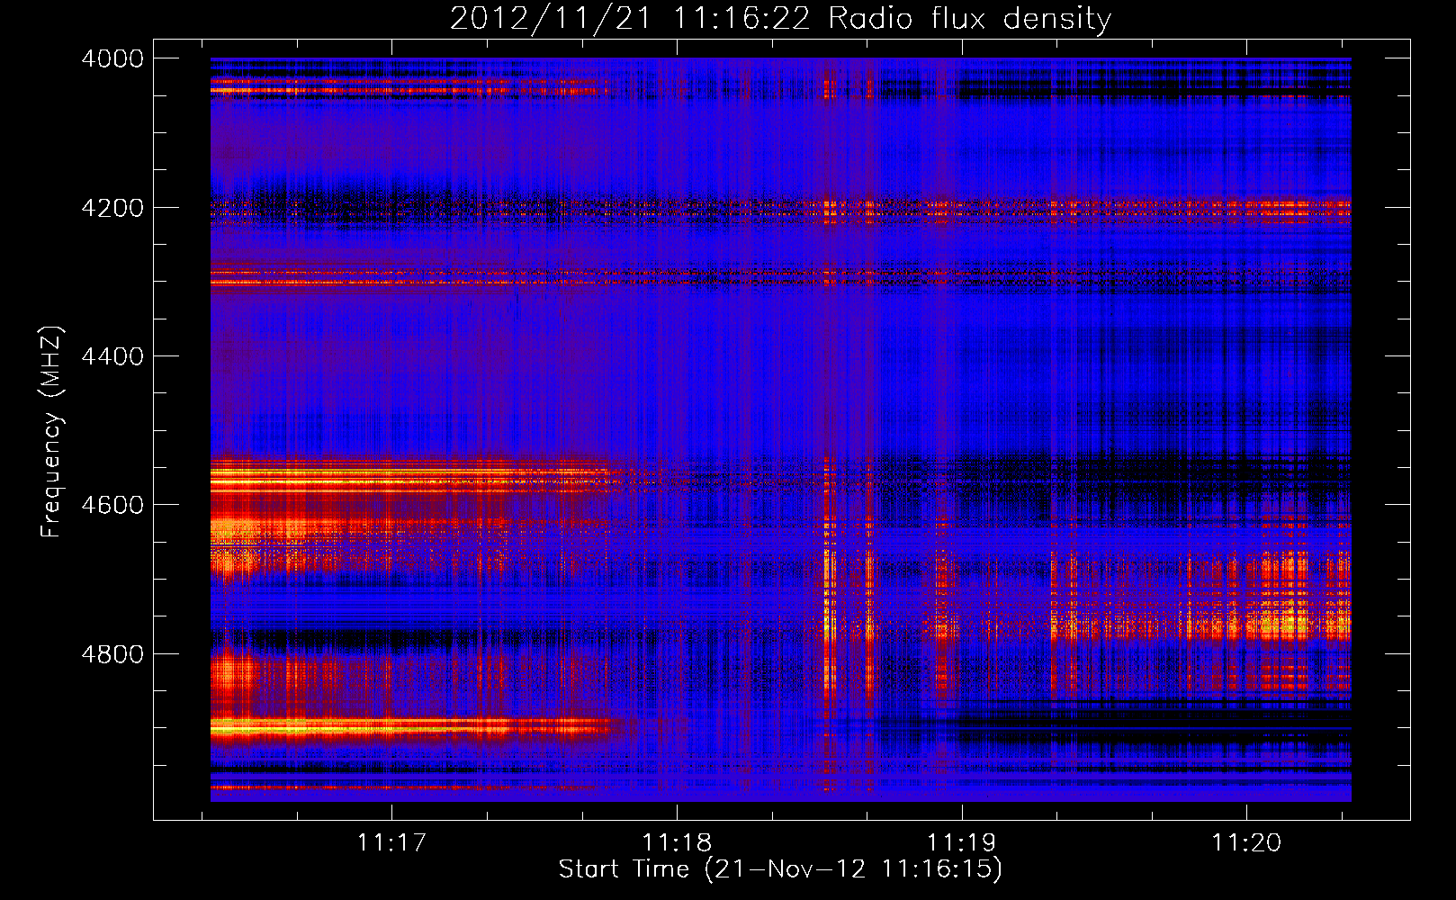
Task: Click the 11:19 time tick label
Action: [962, 842]
